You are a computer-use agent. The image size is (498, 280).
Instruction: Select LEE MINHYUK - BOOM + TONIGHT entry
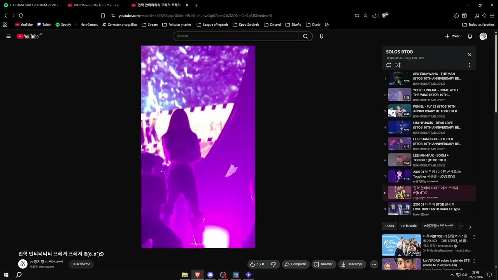click(x=429, y=160)
